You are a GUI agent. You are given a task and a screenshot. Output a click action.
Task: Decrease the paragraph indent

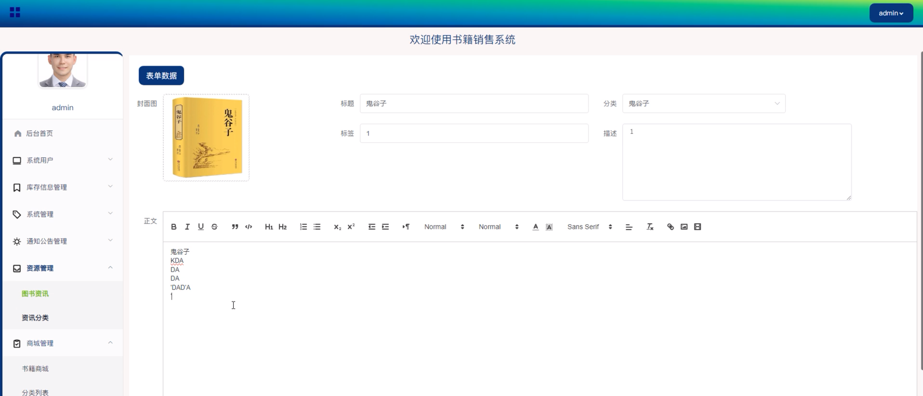pyautogui.click(x=372, y=227)
